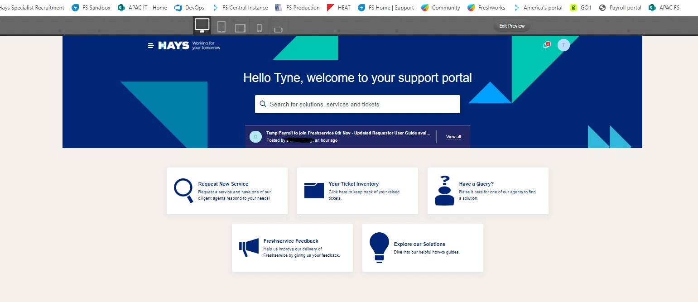
Task: Click the Have a Query person icon
Action: (x=444, y=191)
